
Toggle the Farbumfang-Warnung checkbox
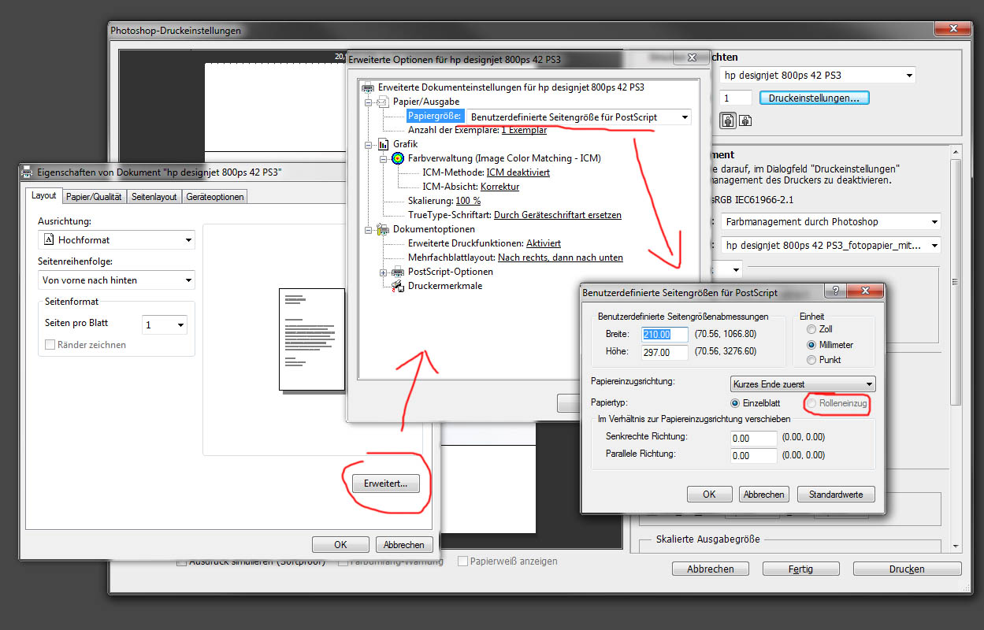pos(343,561)
